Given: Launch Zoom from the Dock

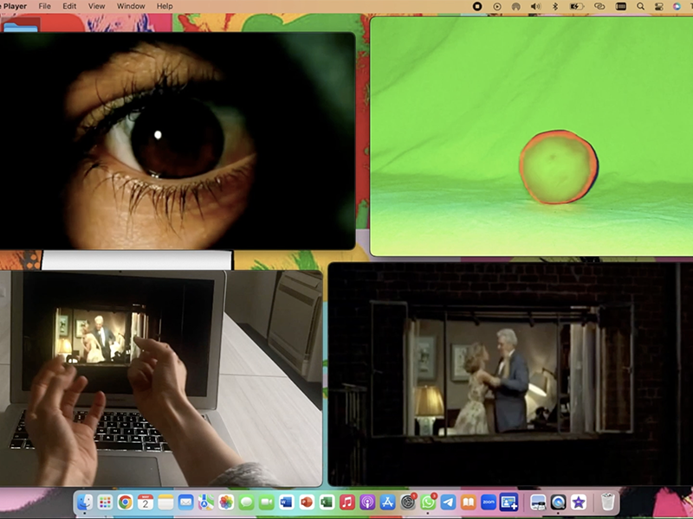Looking at the screenshot, I should click(489, 502).
